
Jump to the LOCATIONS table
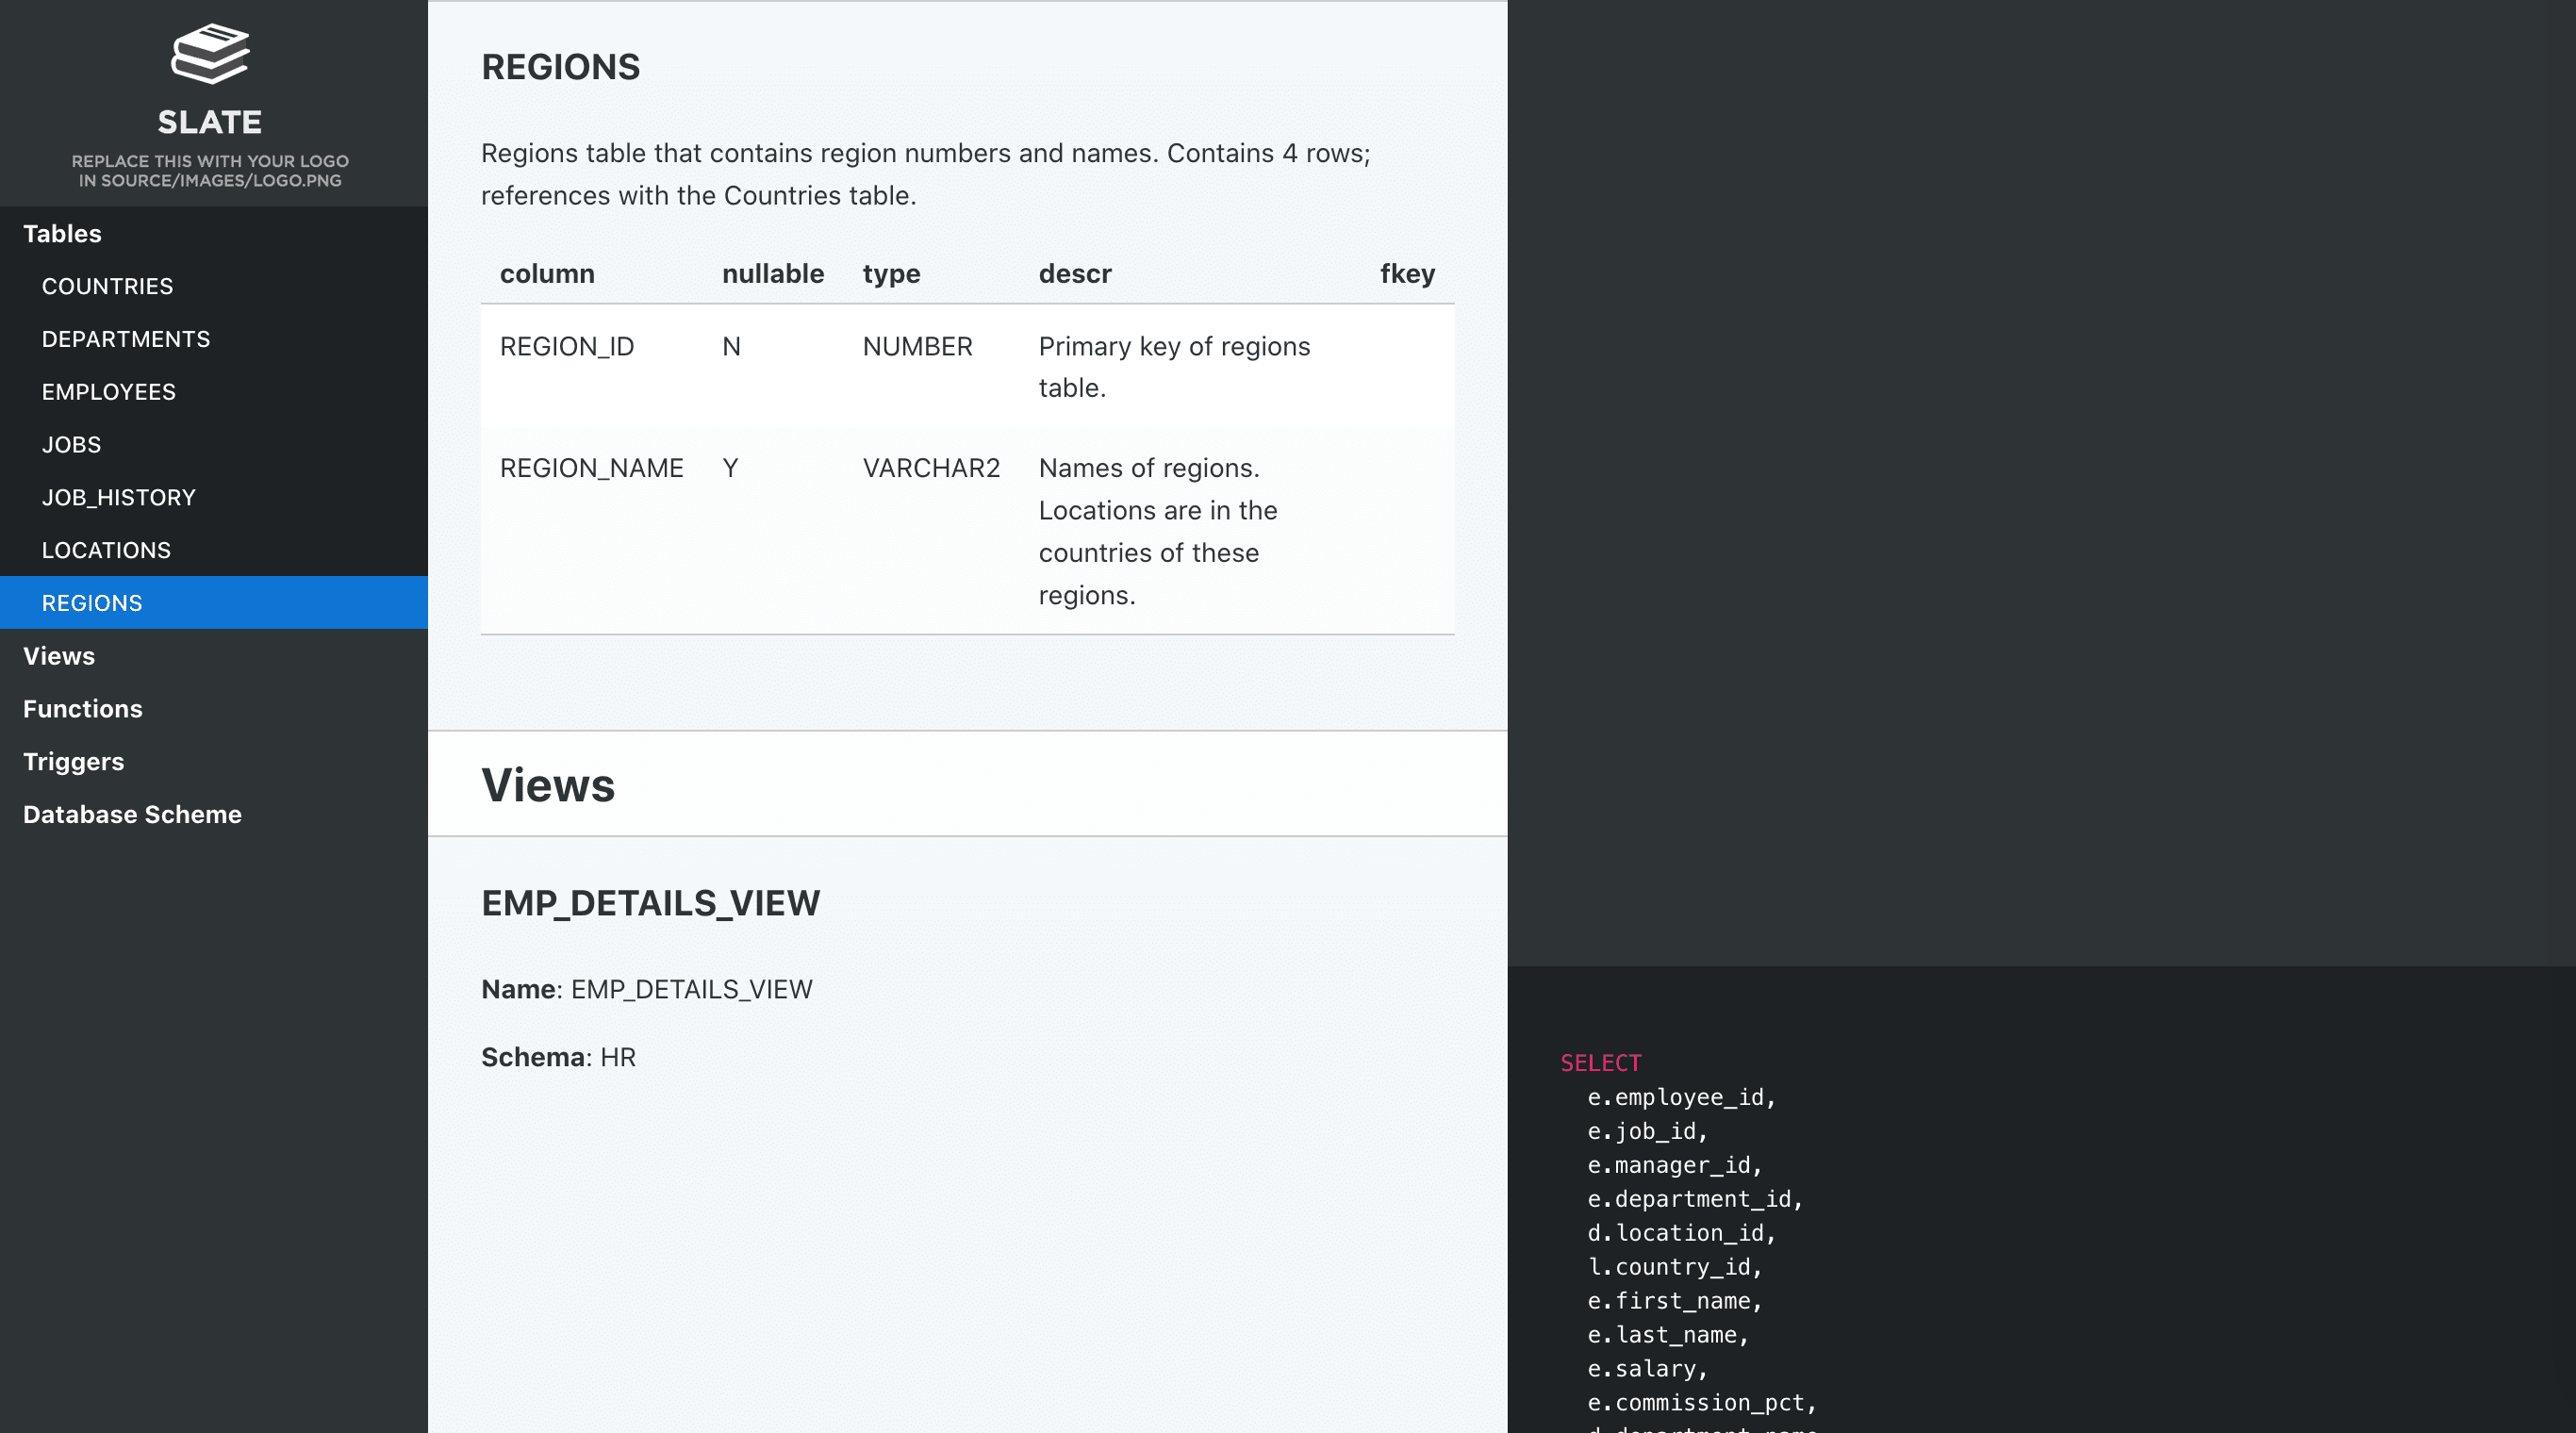coord(106,551)
